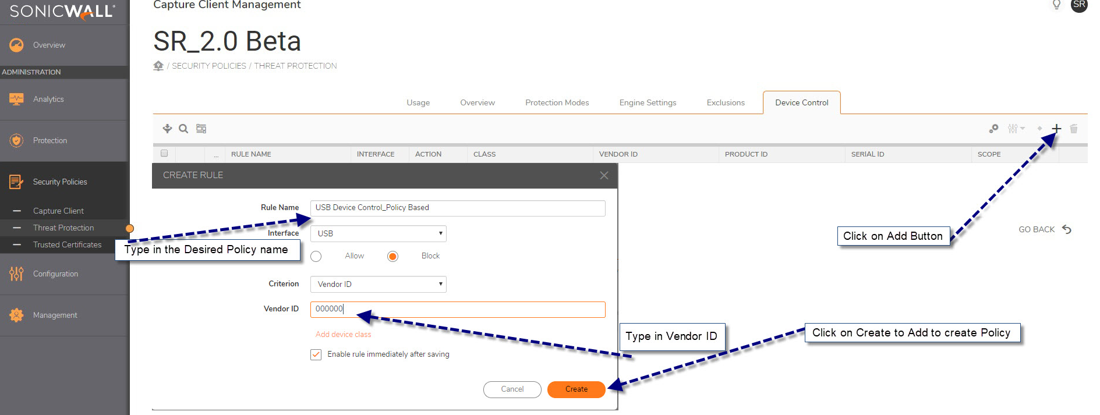This screenshot has height=415, width=1100.
Task: Open the Interface USB dropdown
Action: click(x=379, y=233)
